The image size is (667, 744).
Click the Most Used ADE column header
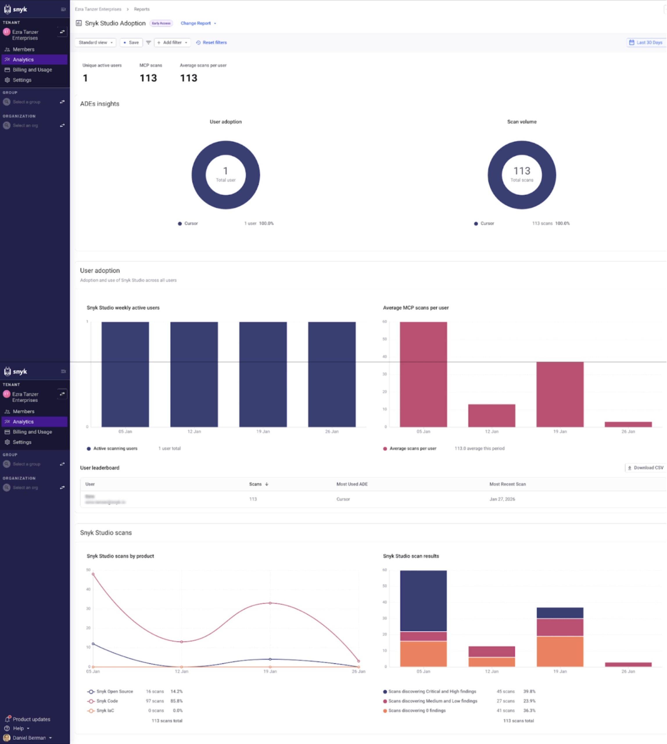pos(352,484)
